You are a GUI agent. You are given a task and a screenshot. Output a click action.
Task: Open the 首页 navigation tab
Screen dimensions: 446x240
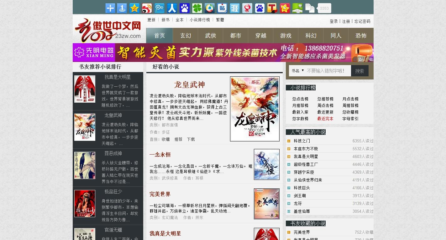(160, 36)
